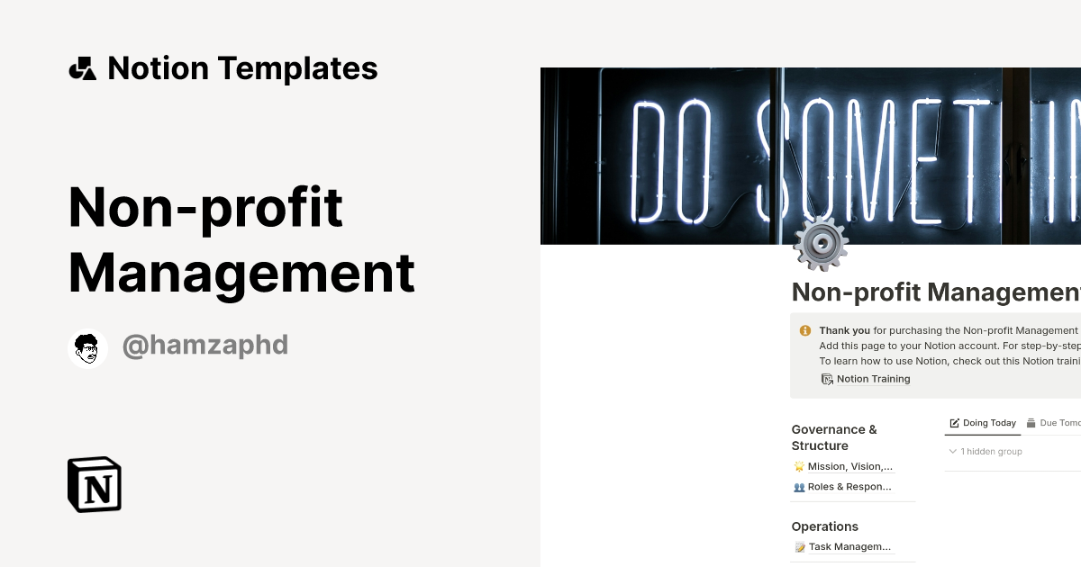Viewport: 1081px width, 567px height.
Task: Click the @hamzaphd creator username
Action: (204, 346)
